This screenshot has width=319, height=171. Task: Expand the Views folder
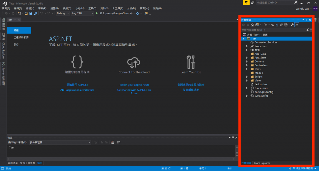click(247, 81)
